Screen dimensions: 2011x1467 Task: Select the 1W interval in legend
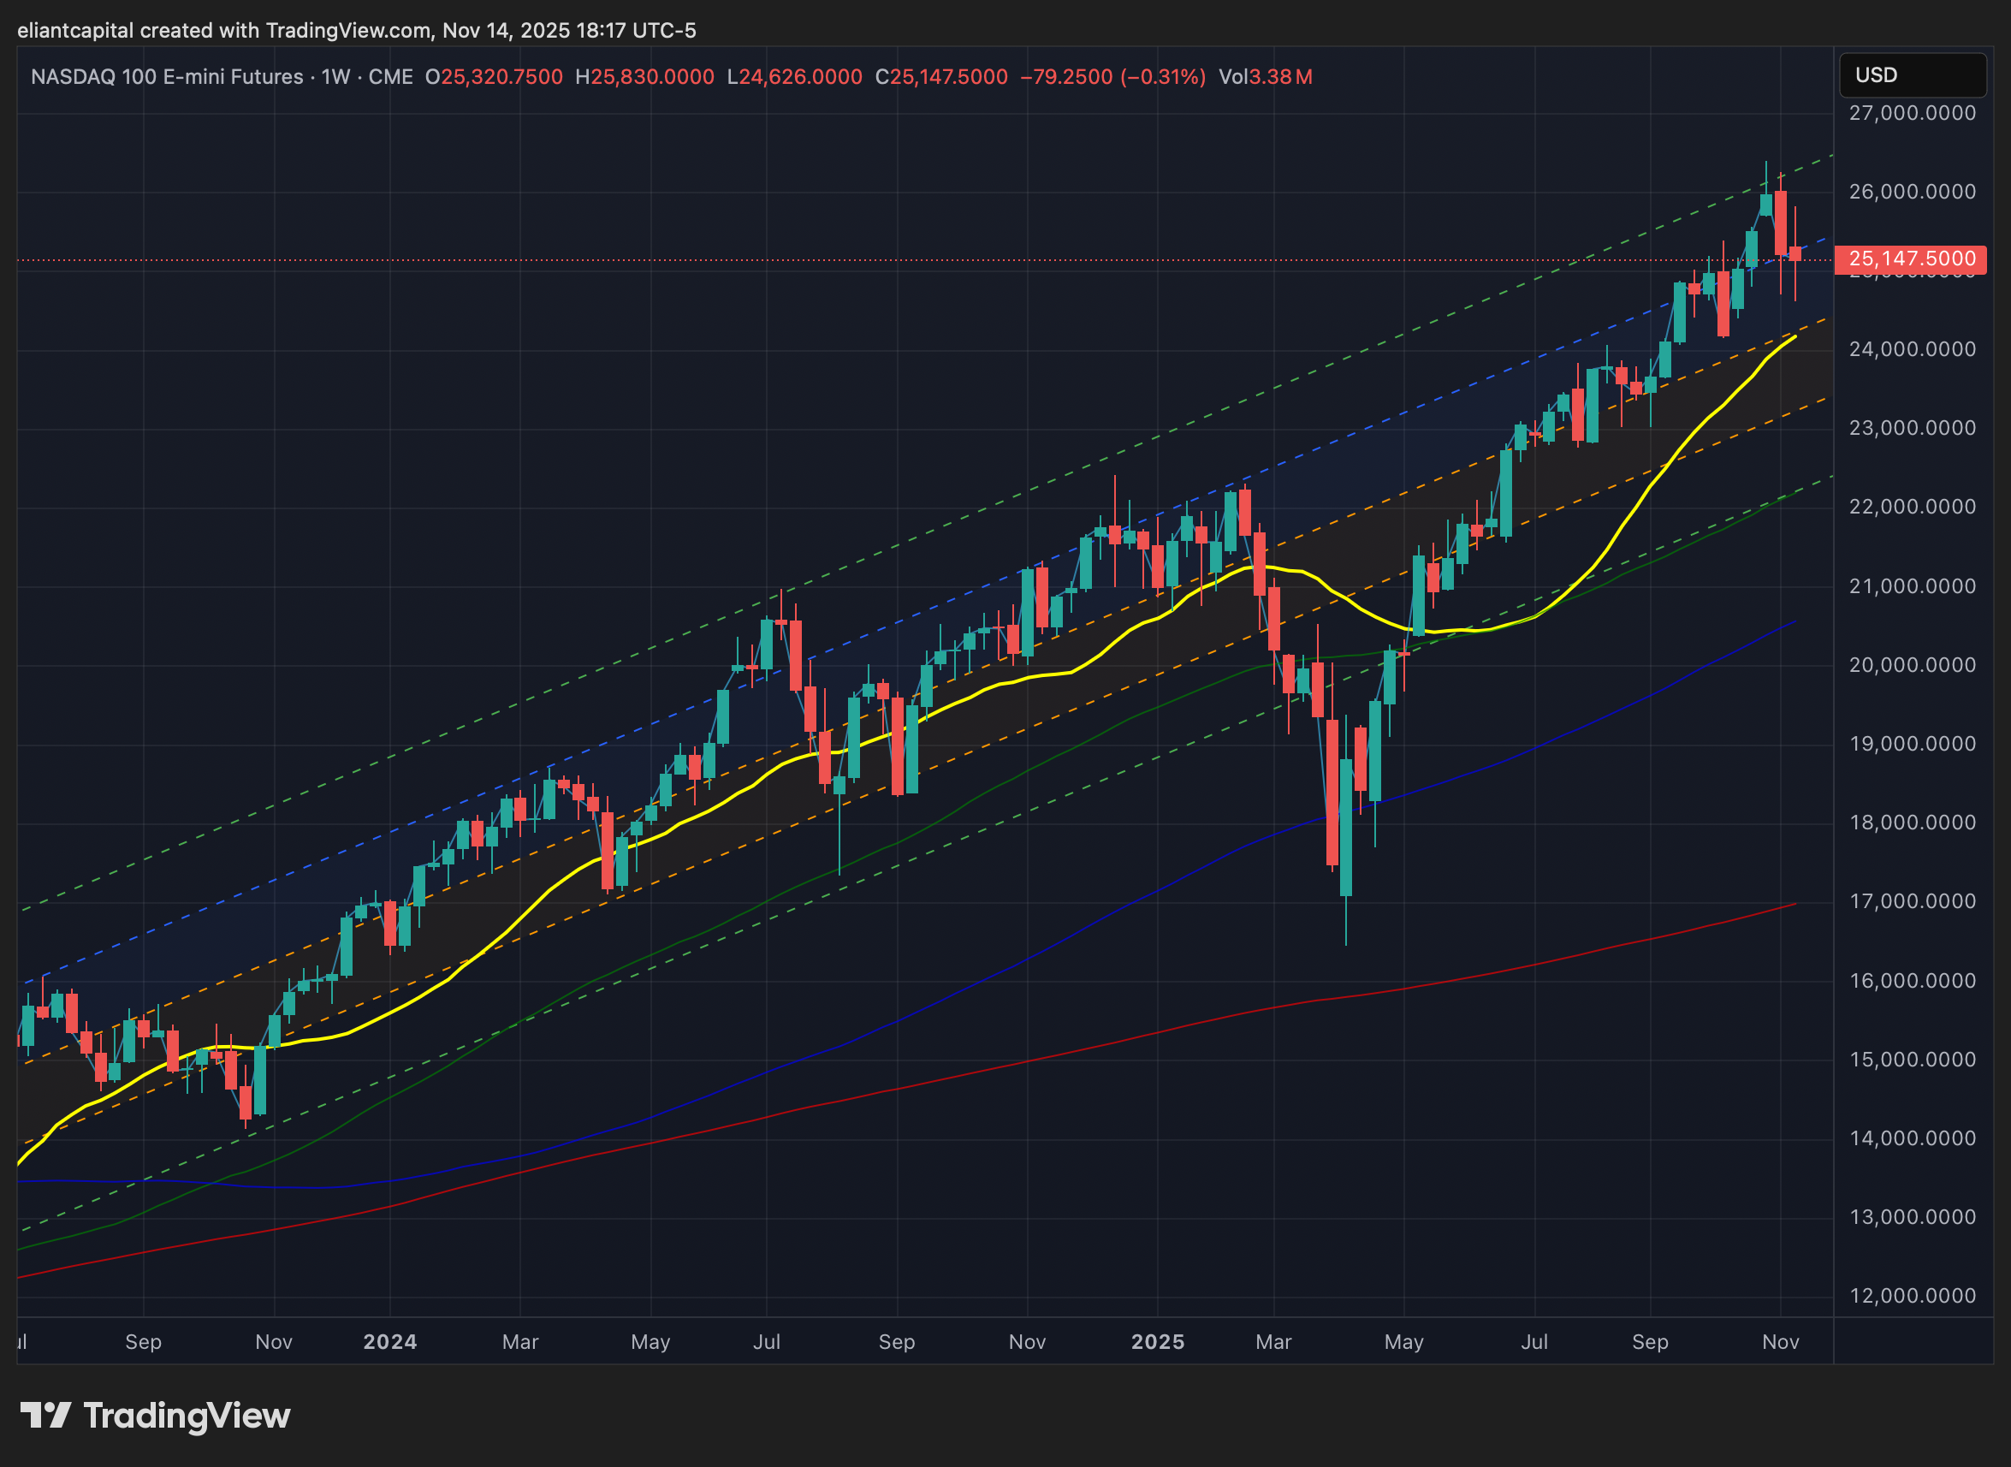[335, 77]
